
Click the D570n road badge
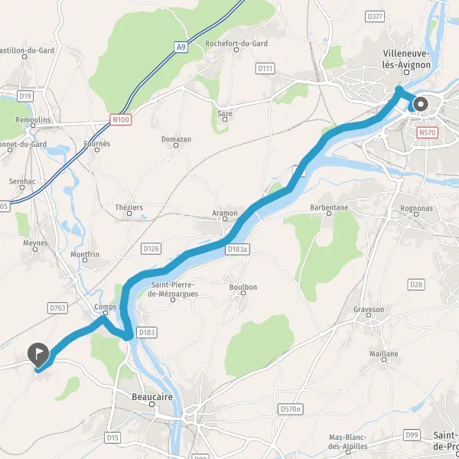(290, 409)
